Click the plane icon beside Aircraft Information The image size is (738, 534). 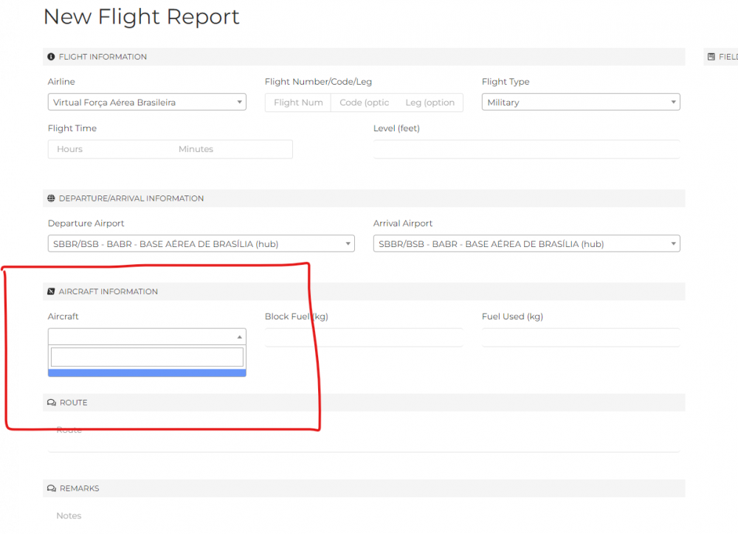(x=51, y=291)
